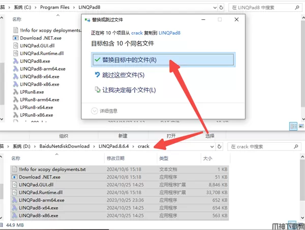305x230 pixels.
Task: Expand chevron after Program Files breadcrumb
Action: 74,8
